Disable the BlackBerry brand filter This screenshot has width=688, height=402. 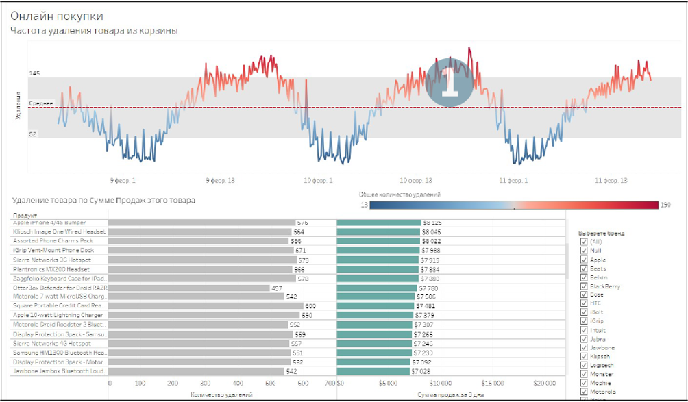(583, 286)
